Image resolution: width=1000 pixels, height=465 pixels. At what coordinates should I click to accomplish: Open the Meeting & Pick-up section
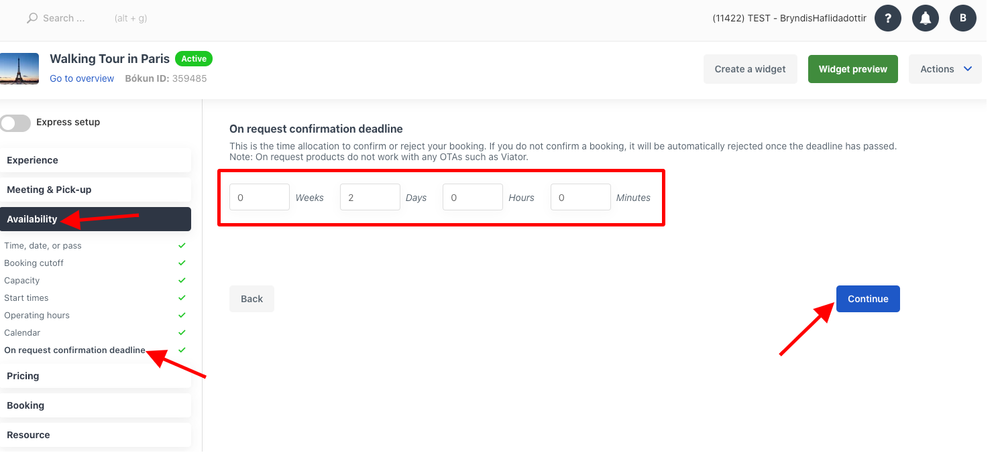pyautogui.click(x=95, y=190)
